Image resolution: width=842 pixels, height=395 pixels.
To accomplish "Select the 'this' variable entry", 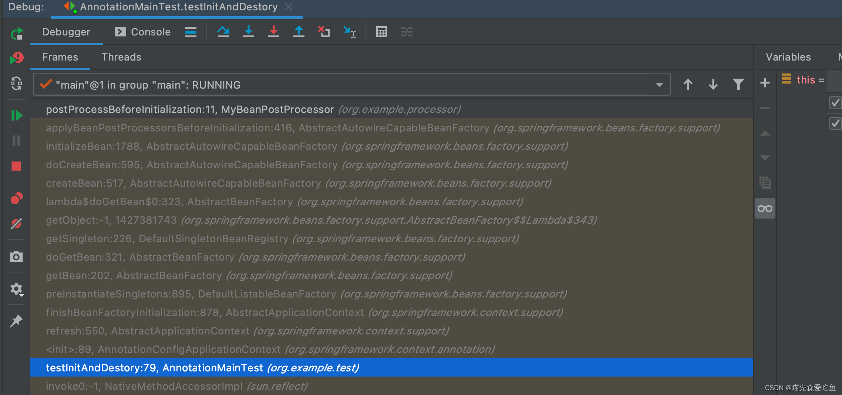I will [x=803, y=80].
